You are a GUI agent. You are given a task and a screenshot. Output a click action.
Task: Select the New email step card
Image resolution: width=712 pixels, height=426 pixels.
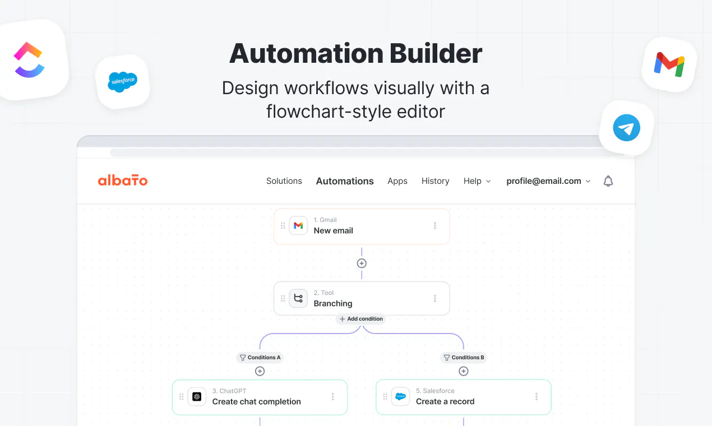coord(362,226)
